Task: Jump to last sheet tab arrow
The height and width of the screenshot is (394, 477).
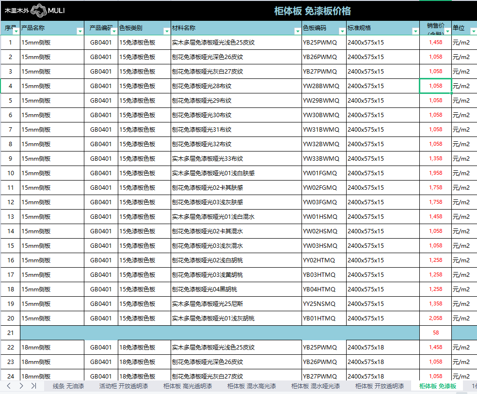Action: pyautogui.click(x=33, y=386)
